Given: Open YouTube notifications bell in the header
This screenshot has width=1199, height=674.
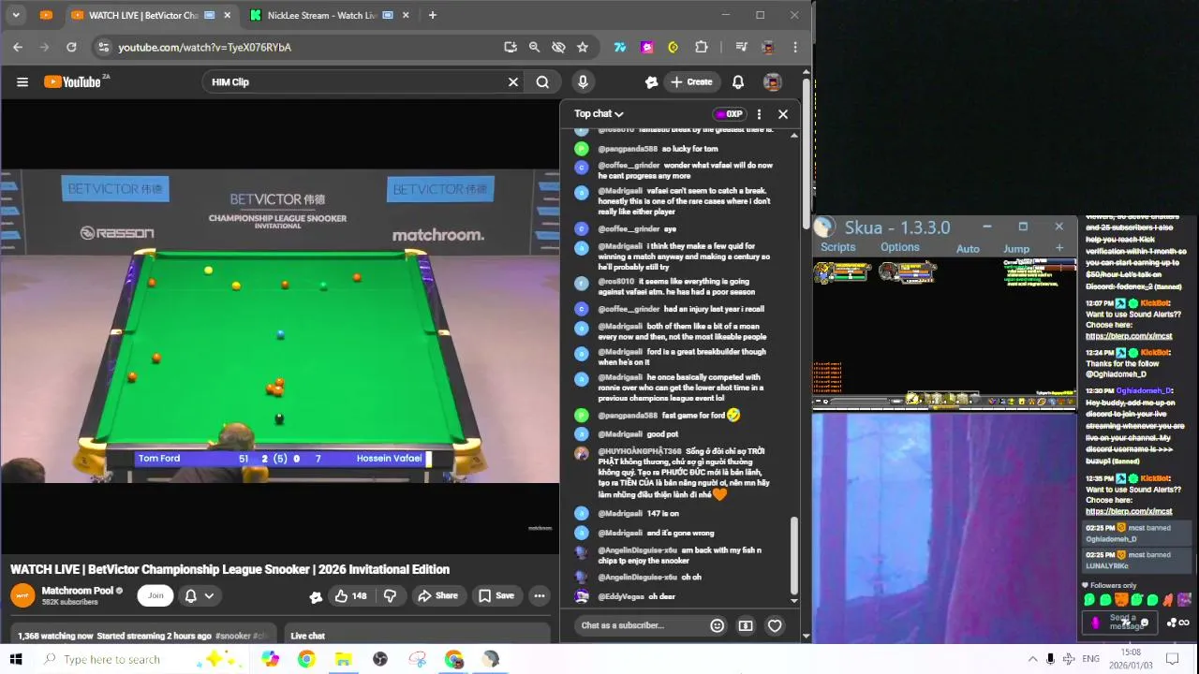Looking at the screenshot, I should 738,82.
